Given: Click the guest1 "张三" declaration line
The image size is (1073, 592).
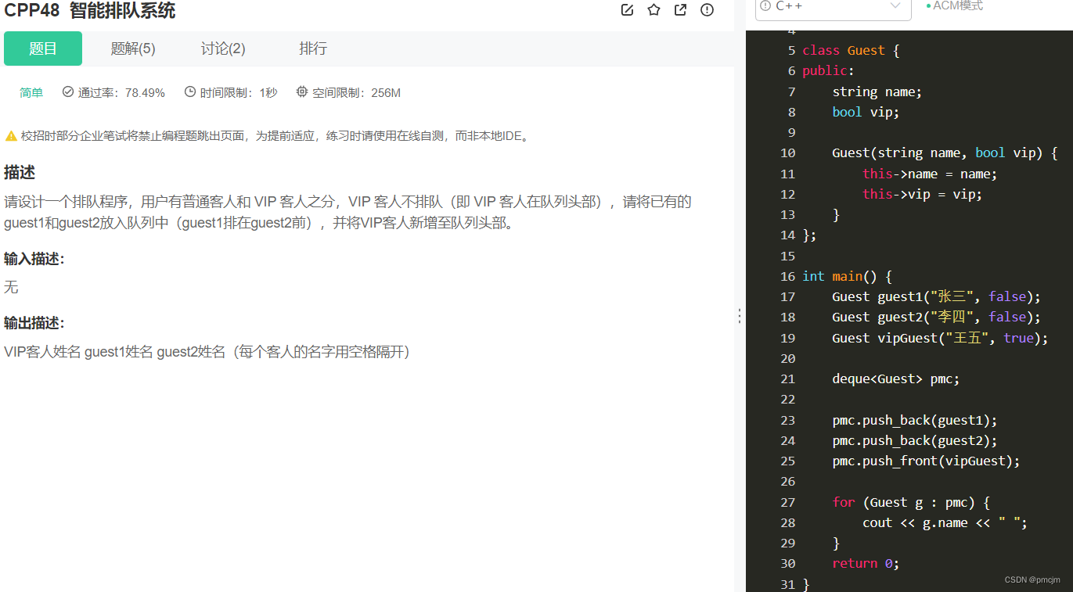Looking at the screenshot, I should tap(936, 296).
